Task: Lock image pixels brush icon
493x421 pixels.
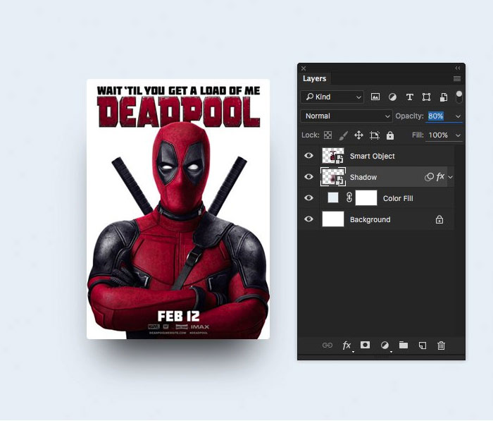Action: (344, 135)
